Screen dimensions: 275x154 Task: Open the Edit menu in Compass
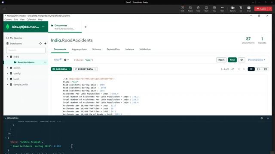[16, 20]
